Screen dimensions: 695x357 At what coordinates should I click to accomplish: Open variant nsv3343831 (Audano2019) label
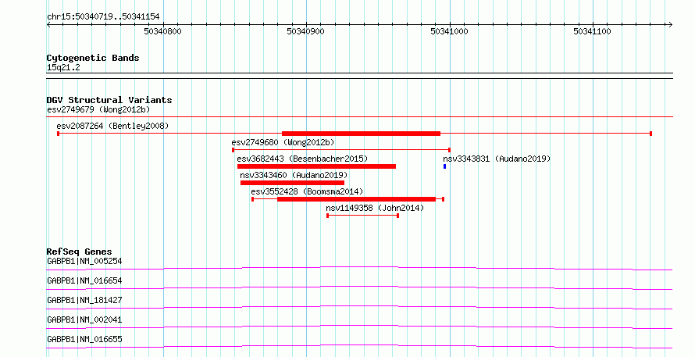[497, 159]
